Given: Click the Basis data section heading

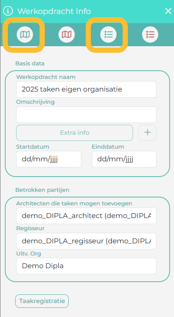Looking at the screenshot, I should (30, 64).
